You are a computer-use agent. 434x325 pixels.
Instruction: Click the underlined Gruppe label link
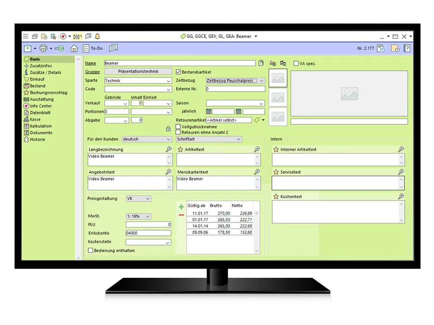coord(92,72)
